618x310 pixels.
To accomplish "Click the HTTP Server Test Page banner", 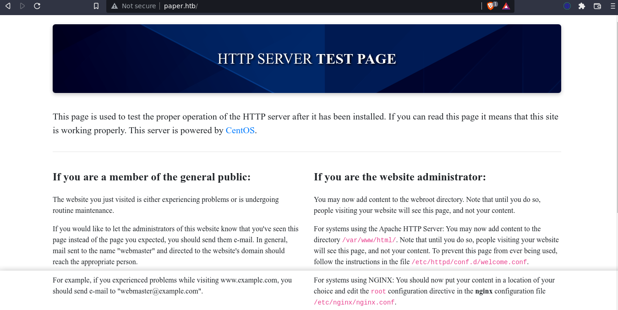I will [x=306, y=59].
